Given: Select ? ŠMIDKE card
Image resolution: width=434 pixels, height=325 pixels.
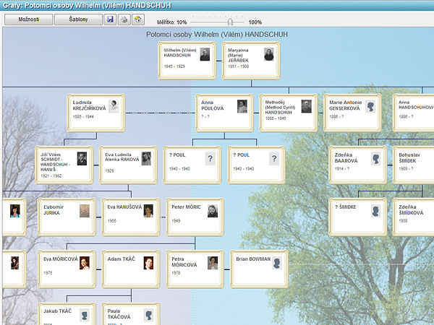Looking at the screenshot, I should tap(357, 217).
